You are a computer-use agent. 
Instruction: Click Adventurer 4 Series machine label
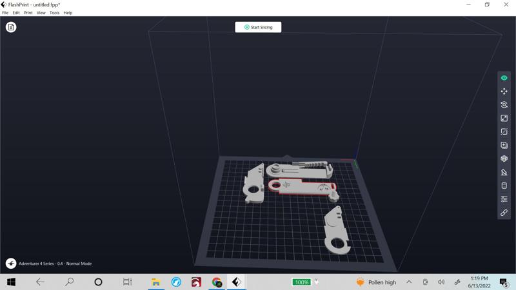pos(55,264)
